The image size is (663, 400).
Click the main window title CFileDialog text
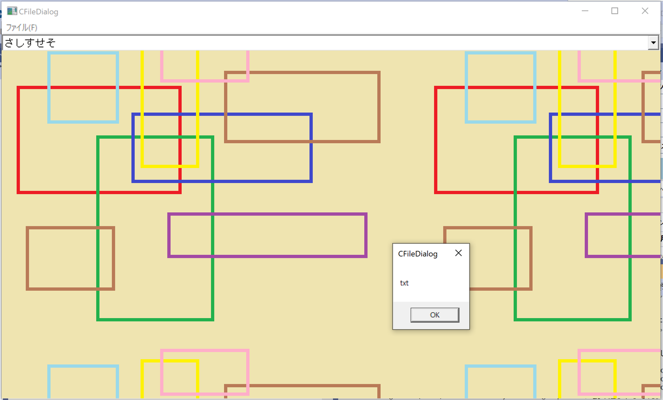(39, 12)
